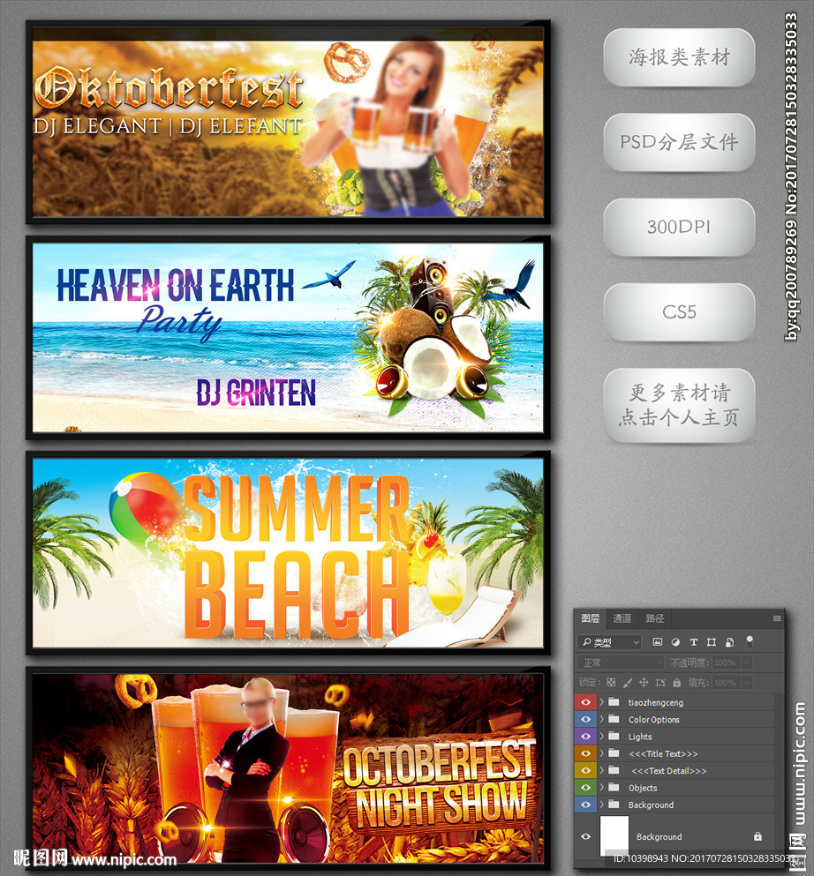Image resolution: width=814 pixels, height=876 pixels.
Task: Open the layers panel options menu
Action: (776, 618)
